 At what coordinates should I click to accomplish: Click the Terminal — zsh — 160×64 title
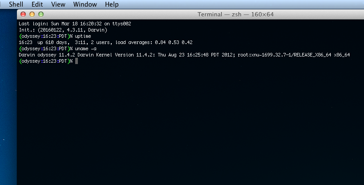tap(235, 14)
